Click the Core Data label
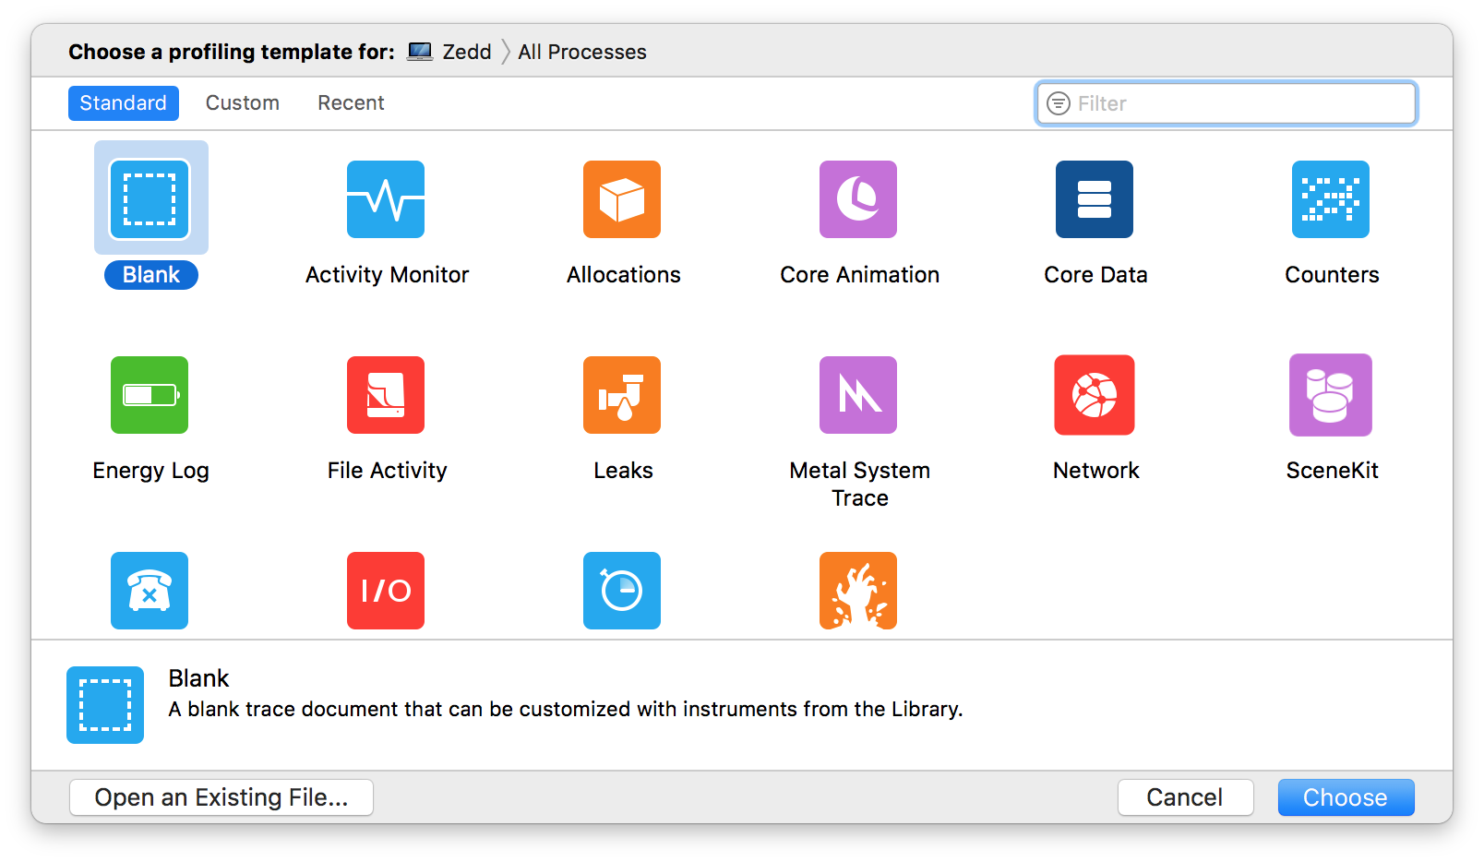 [x=1096, y=275]
